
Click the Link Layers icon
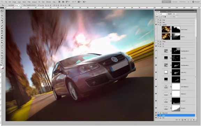coord(177,120)
